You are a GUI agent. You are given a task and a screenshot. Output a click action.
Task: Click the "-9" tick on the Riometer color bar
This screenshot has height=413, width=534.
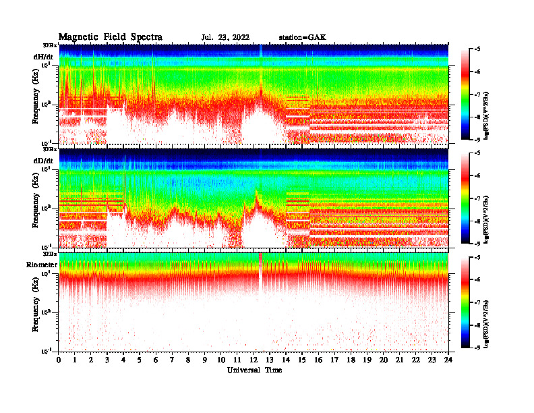[478, 348]
